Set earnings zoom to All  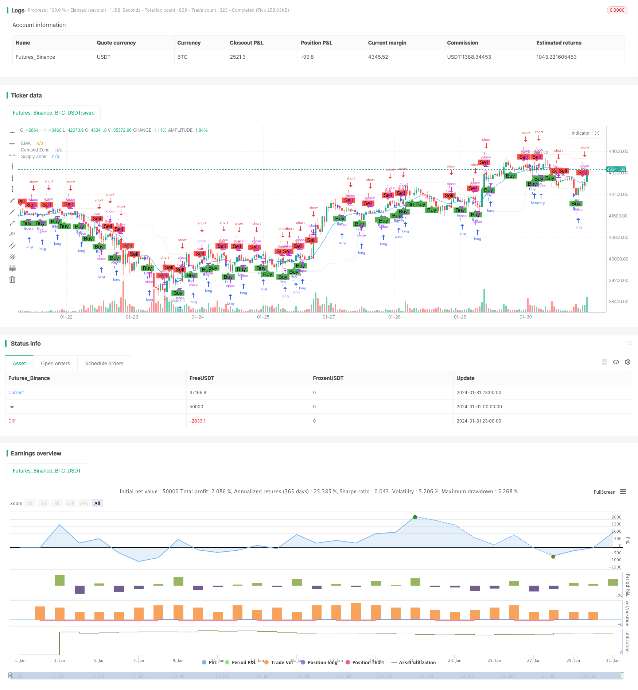pos(97,503)
